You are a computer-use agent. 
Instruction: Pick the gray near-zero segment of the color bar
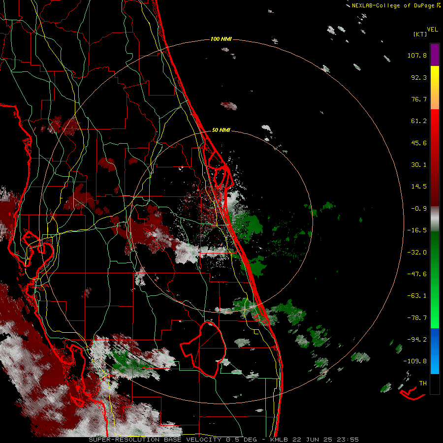(435, 219)
